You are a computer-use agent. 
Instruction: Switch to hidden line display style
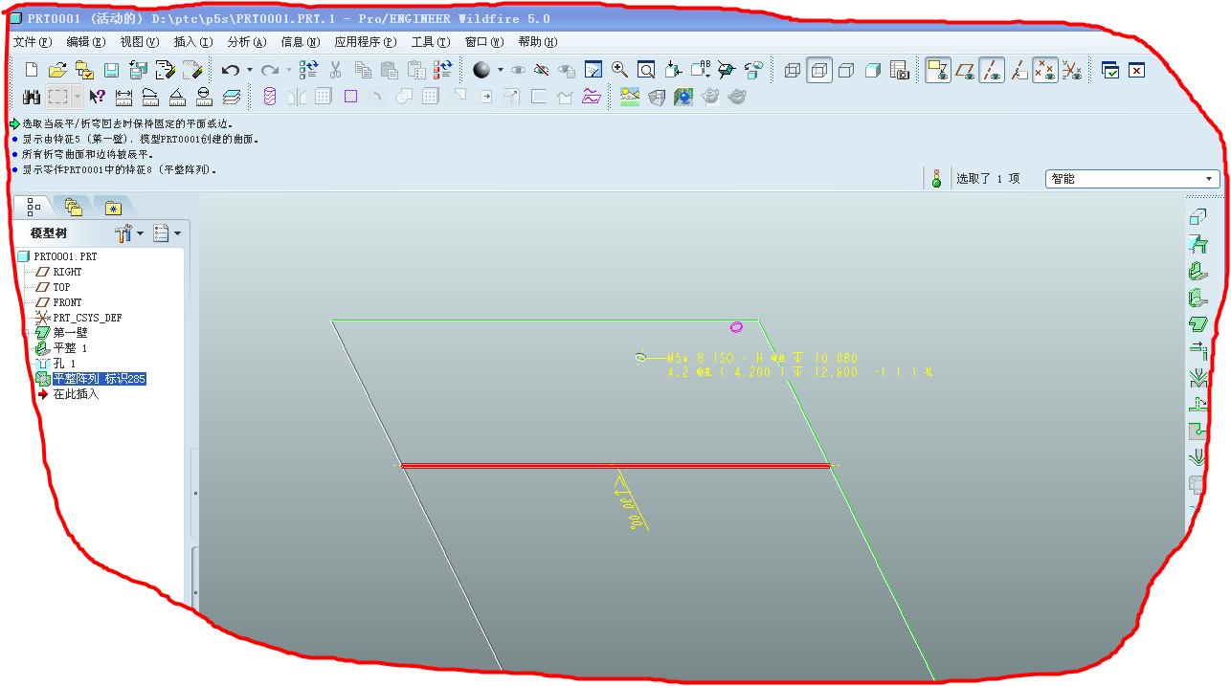tap(819, 70)
